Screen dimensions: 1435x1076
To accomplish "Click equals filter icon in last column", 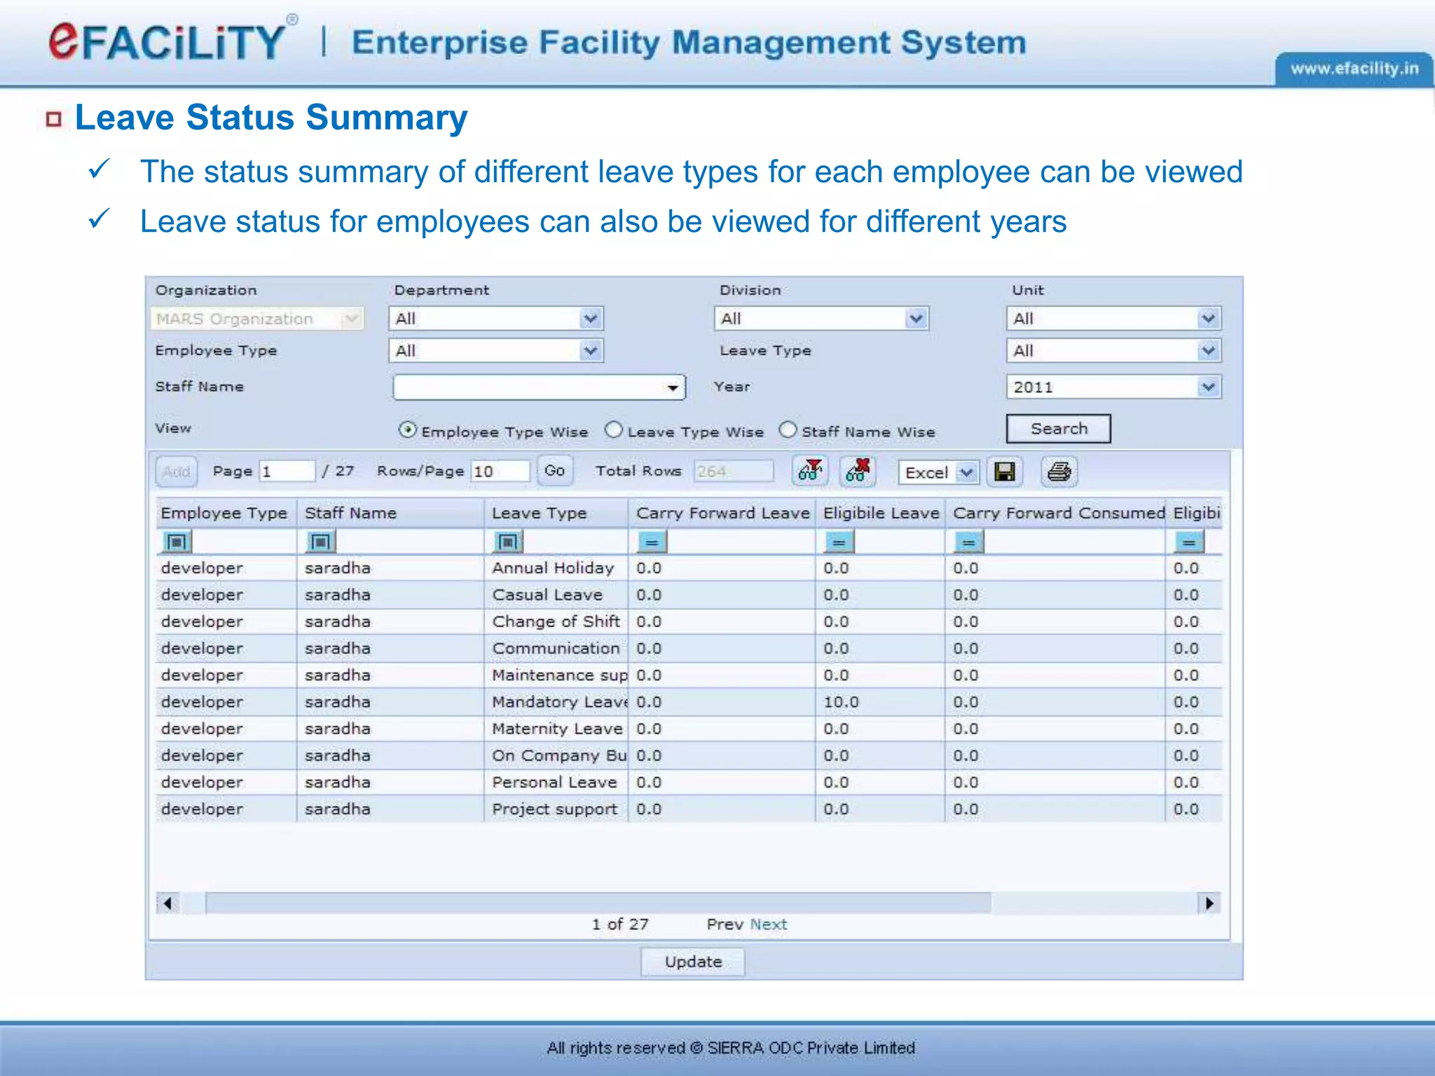I will [x=1188, y=542].
